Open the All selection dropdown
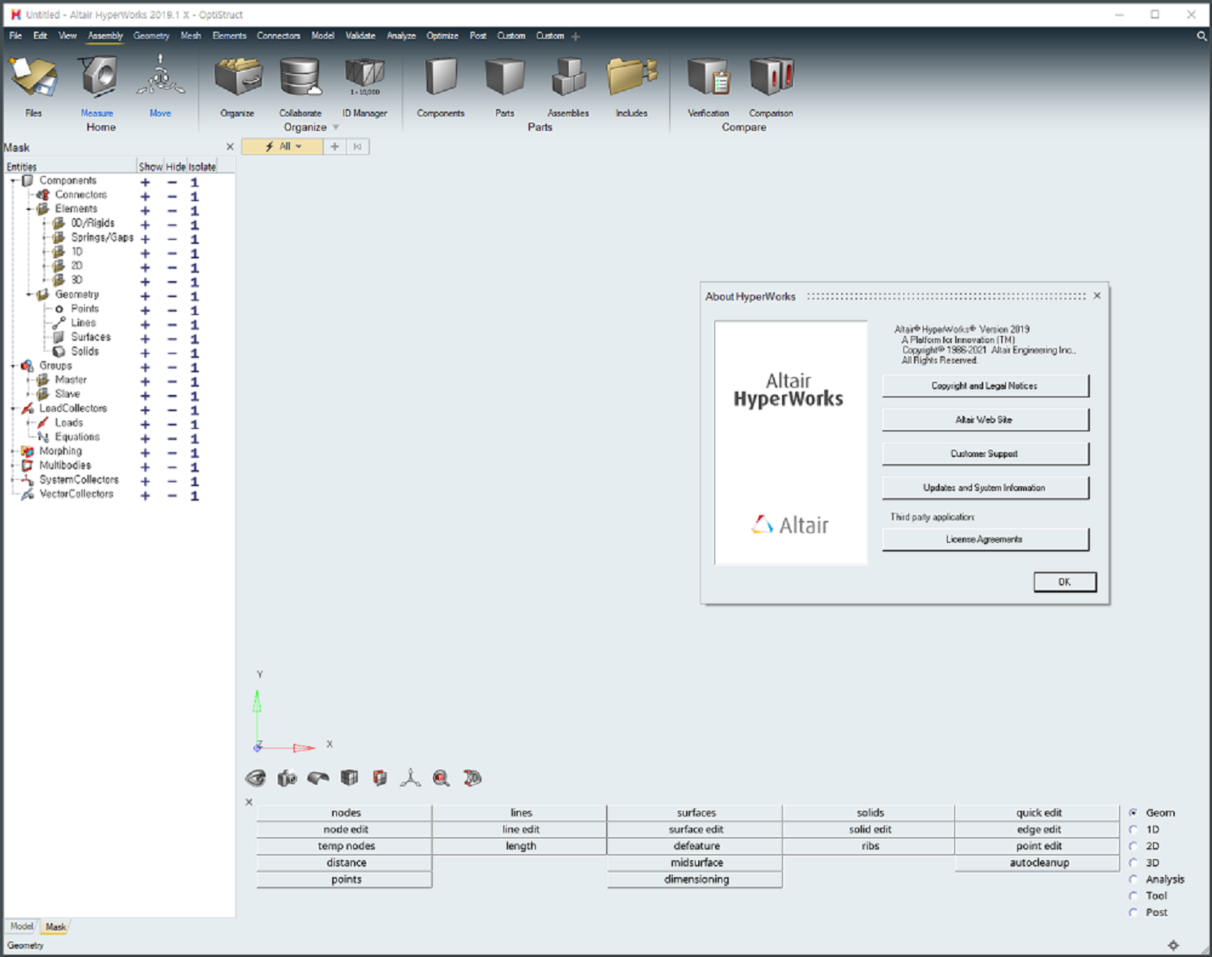This screenshot has width=1212, height=957. coord(283,146)
